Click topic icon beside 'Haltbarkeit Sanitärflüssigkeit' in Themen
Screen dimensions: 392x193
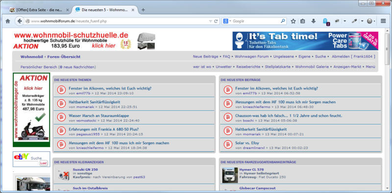[61, 104]
